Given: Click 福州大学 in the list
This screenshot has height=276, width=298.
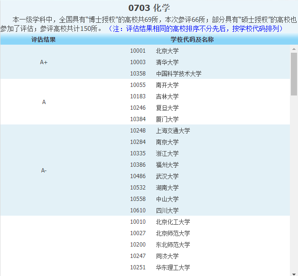Looking at the screenshot, I should coord(167,165).
